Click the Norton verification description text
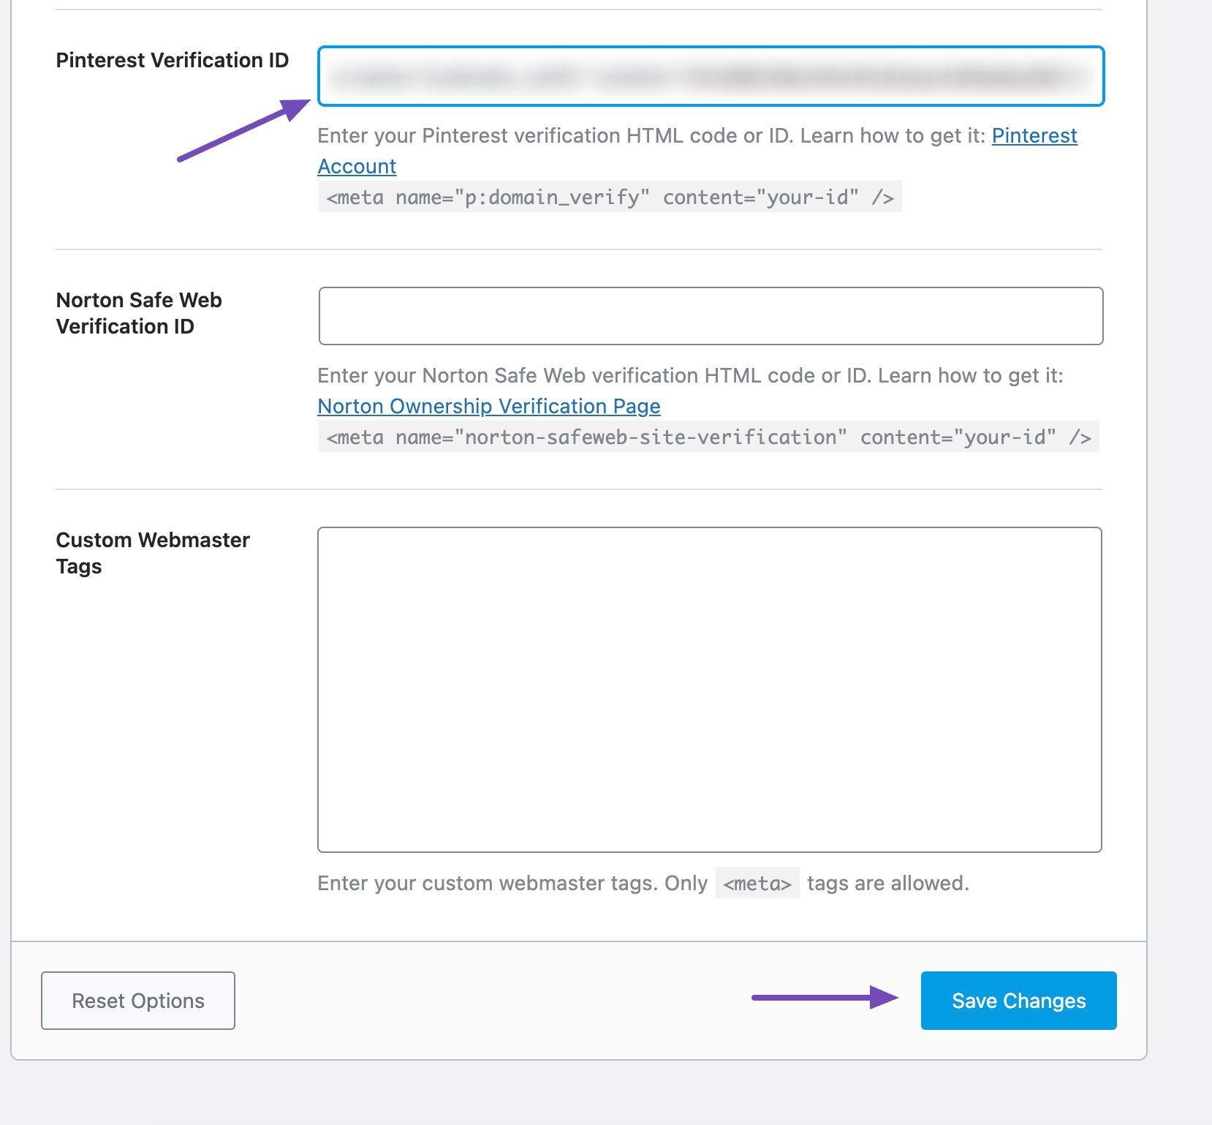 pyautogui.click(x=691, y=375)
